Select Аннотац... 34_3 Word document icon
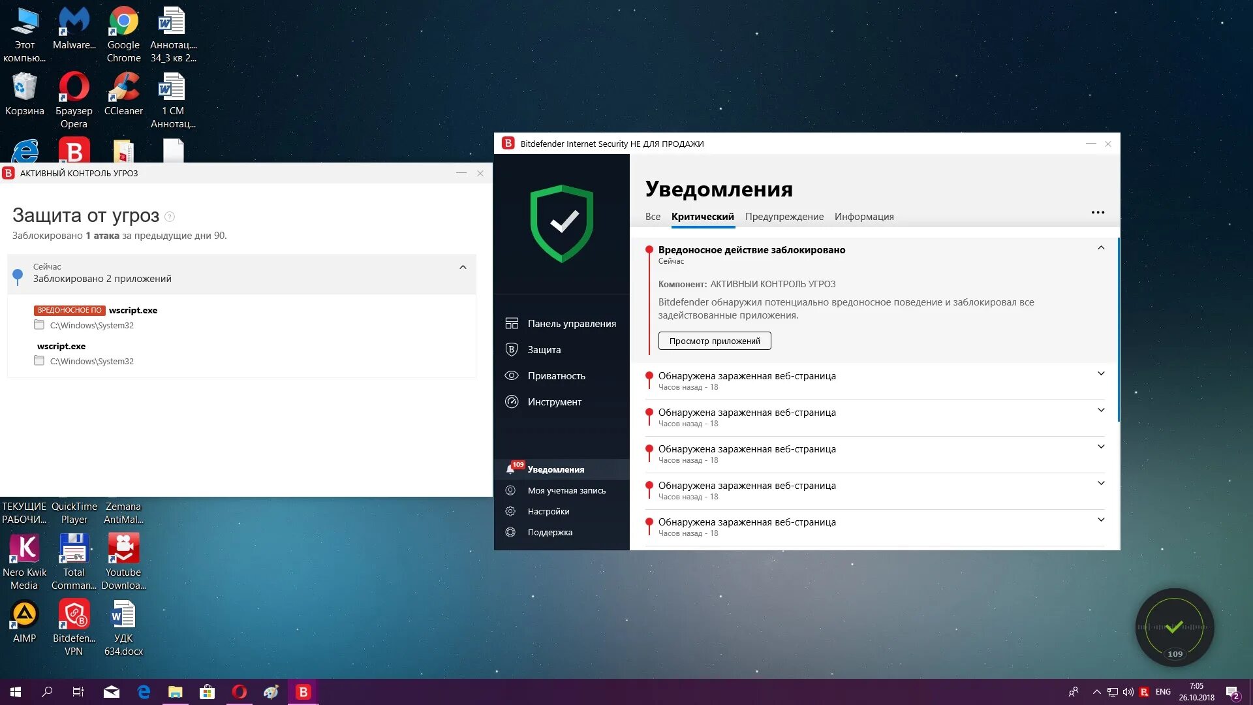The width and height of the screenshot is (1253, 705). point(173,35)
